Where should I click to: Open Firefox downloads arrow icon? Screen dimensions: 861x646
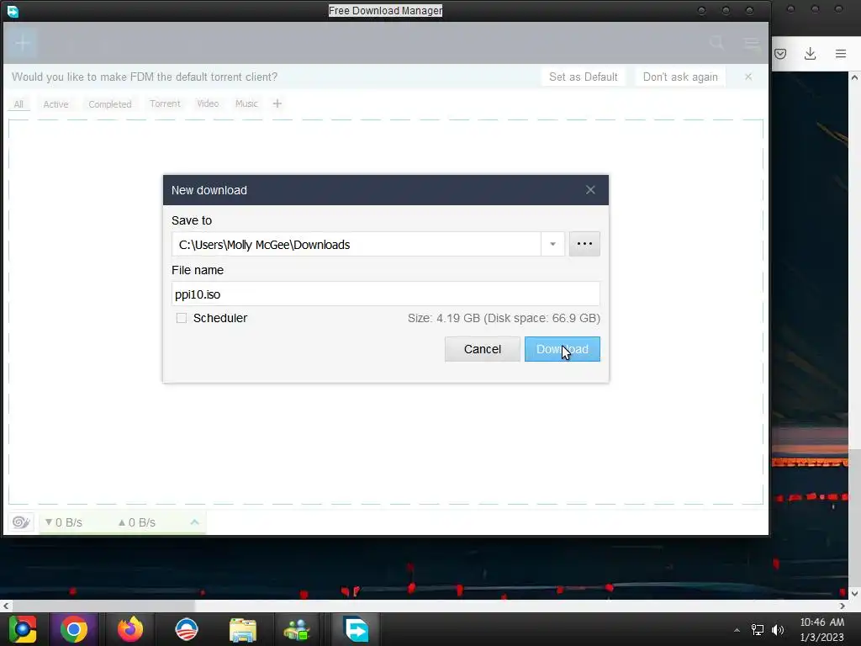(810, 53)
